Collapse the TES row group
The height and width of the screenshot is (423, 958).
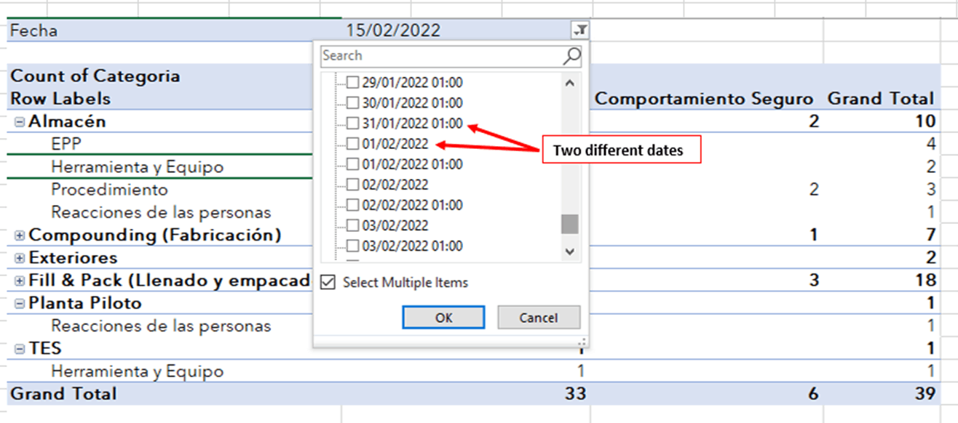point(20,349)
